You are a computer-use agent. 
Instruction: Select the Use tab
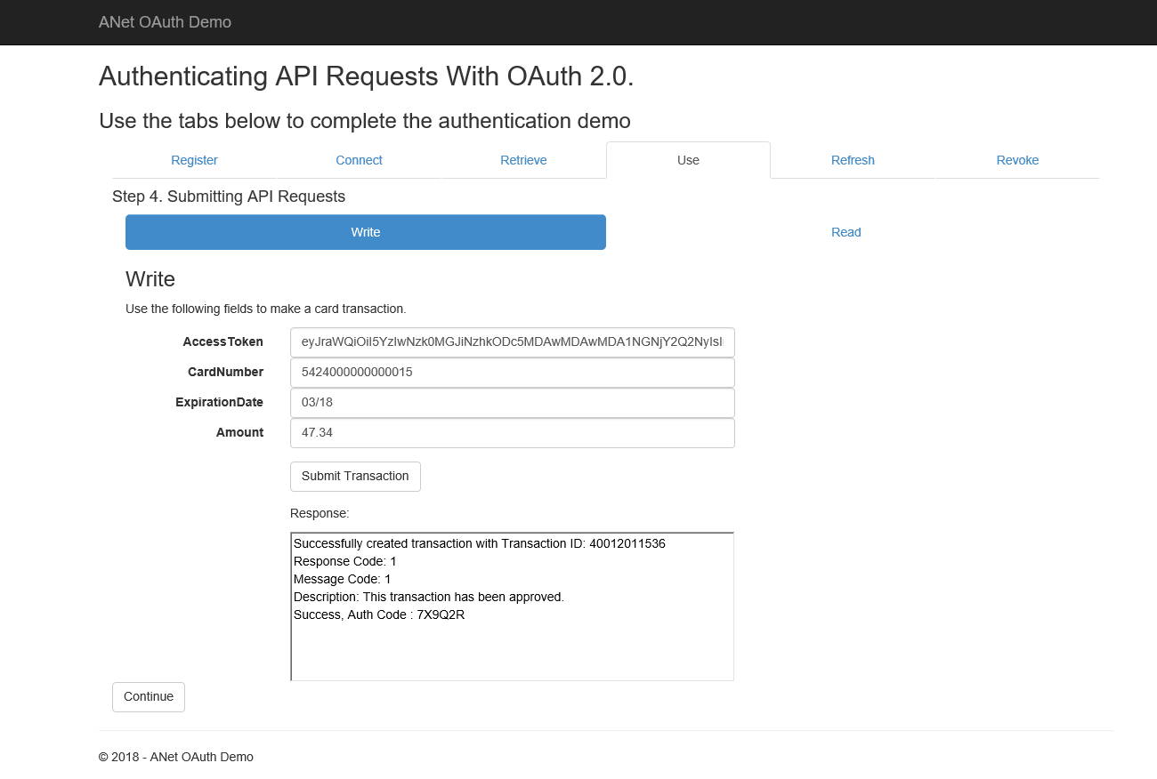coord(688,160)
